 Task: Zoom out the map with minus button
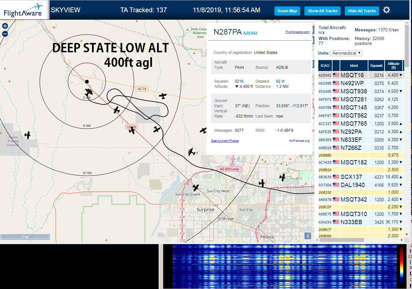click(5, 34)
